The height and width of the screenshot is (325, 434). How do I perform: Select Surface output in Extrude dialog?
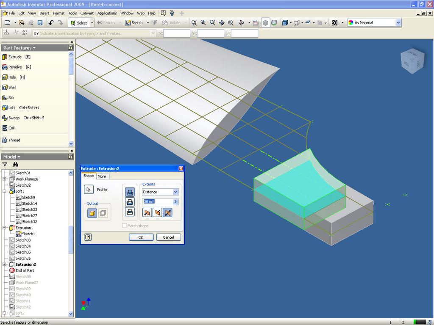(x=103, y=213)
